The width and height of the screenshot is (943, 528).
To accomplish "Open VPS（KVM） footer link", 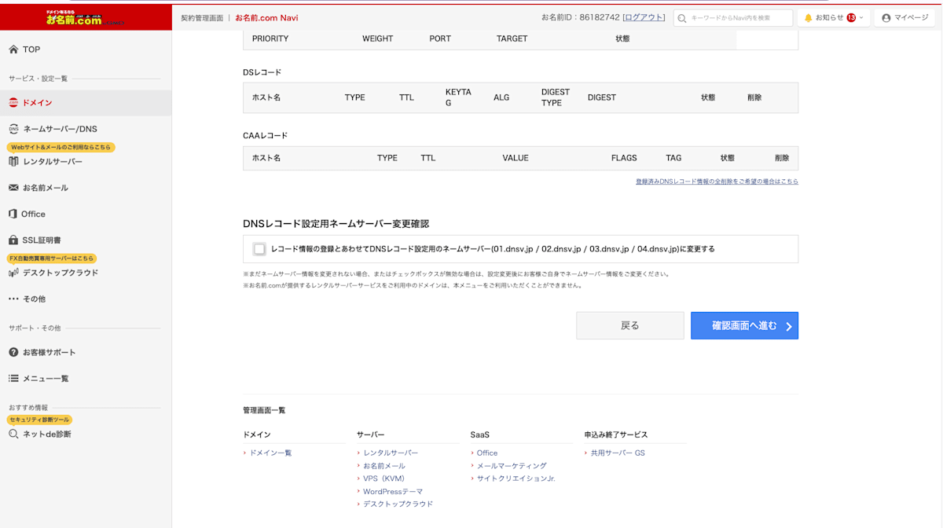I will point(384,478).
